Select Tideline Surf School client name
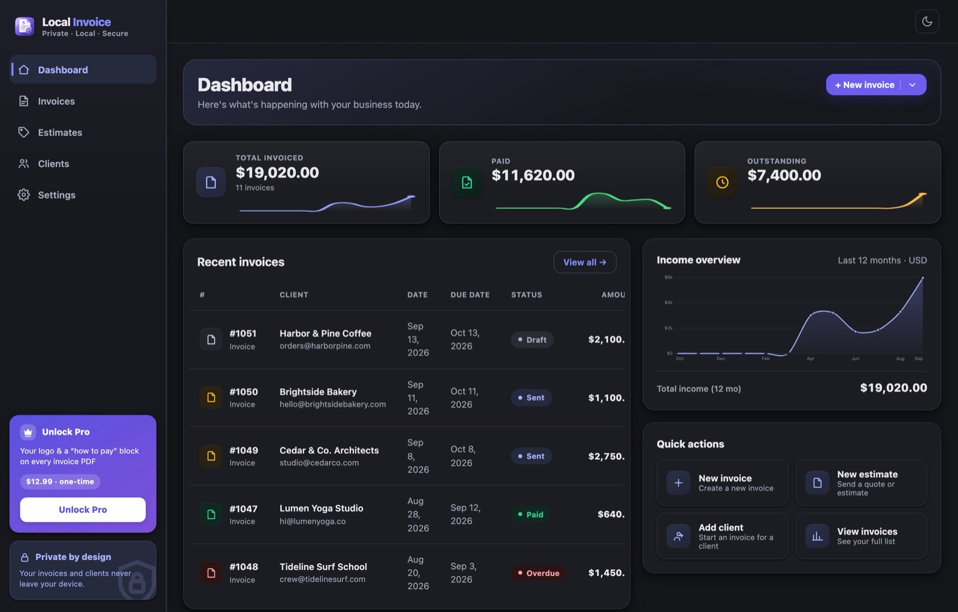 323,566
